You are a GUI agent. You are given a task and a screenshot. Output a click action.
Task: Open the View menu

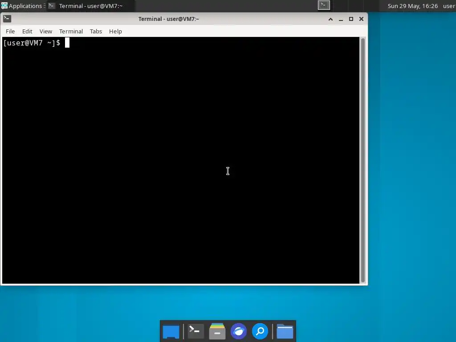[x=46, y=32]
